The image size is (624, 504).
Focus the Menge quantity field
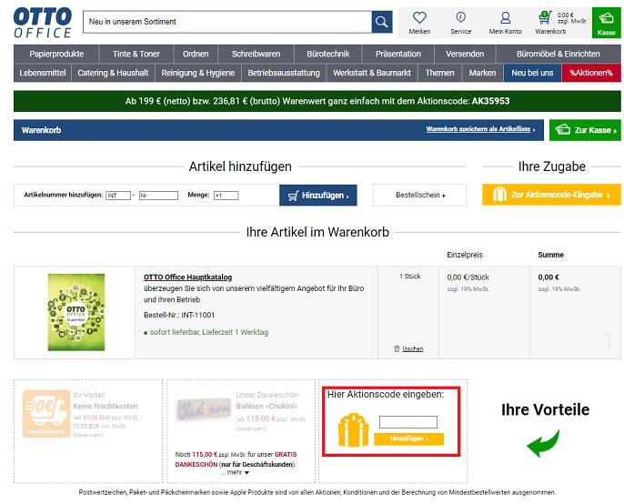(226, 196)
